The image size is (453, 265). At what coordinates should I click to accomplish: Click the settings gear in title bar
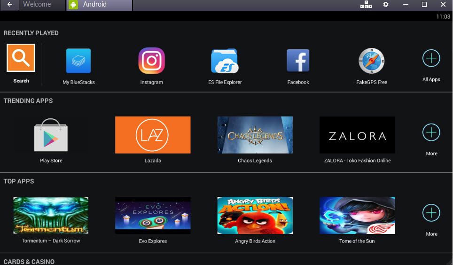click(386, 5)
